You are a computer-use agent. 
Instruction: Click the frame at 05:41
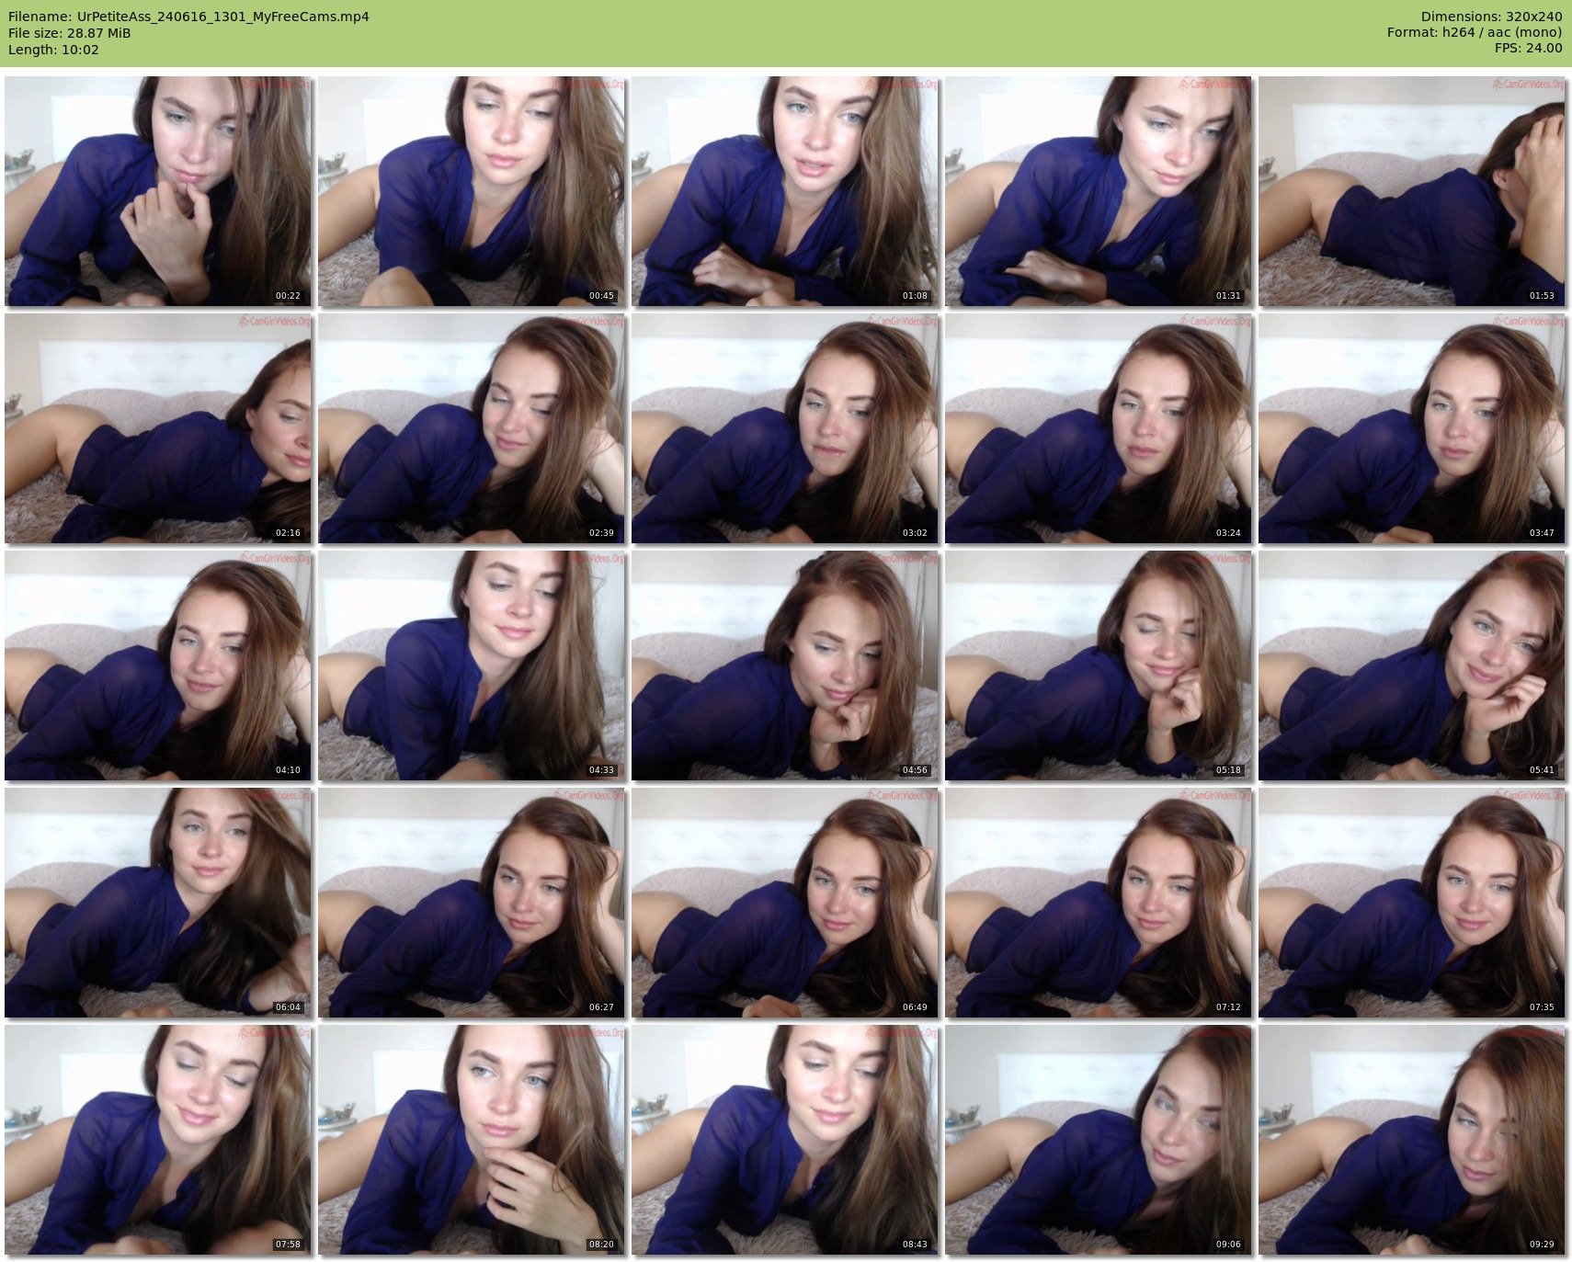point(1412,665)
